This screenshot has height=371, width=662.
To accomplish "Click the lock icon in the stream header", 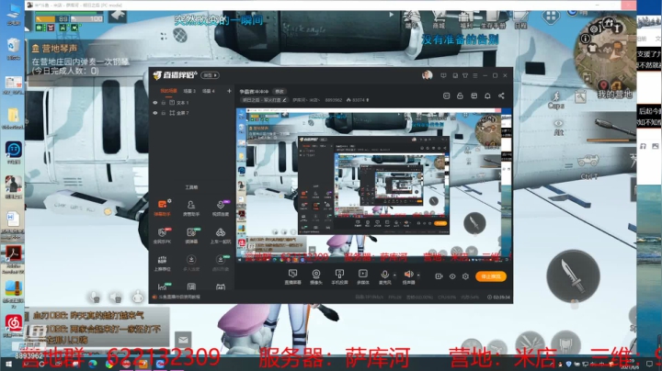I will pos(461,96).
